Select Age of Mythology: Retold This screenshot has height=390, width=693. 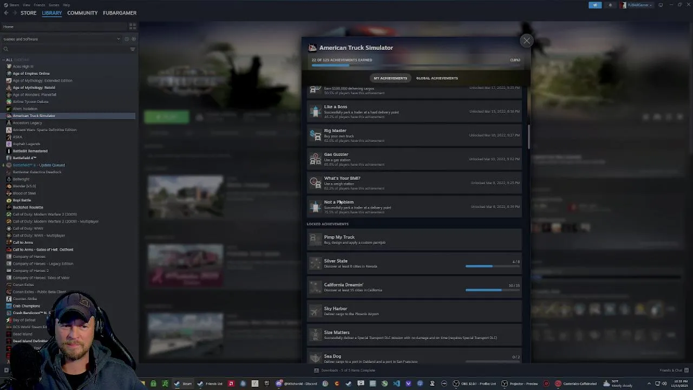[34, 88]
